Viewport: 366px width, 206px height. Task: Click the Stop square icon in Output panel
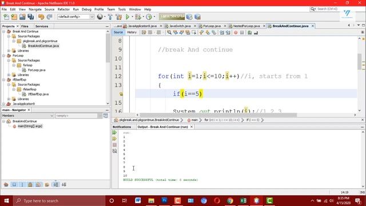(114, 145)
